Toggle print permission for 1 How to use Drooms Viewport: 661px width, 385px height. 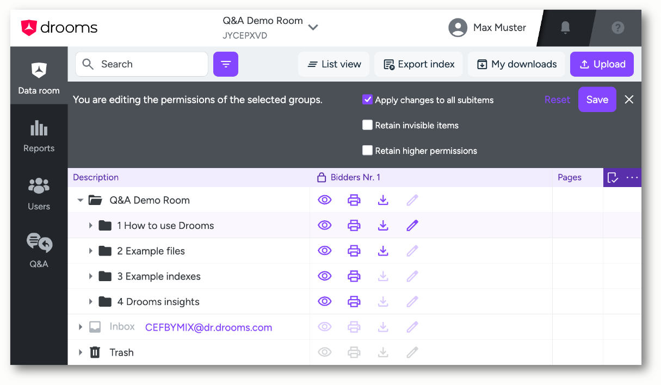pyautogui.click(x=354, y=225)
